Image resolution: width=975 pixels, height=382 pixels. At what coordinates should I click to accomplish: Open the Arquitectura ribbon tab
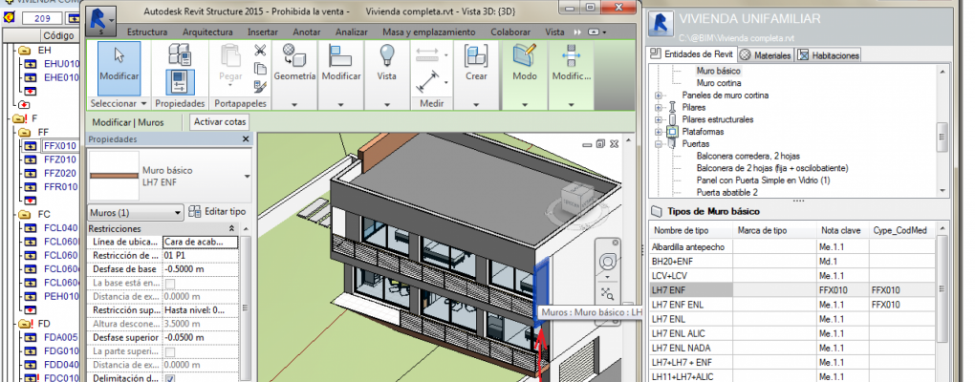click(x=207, y=32)
